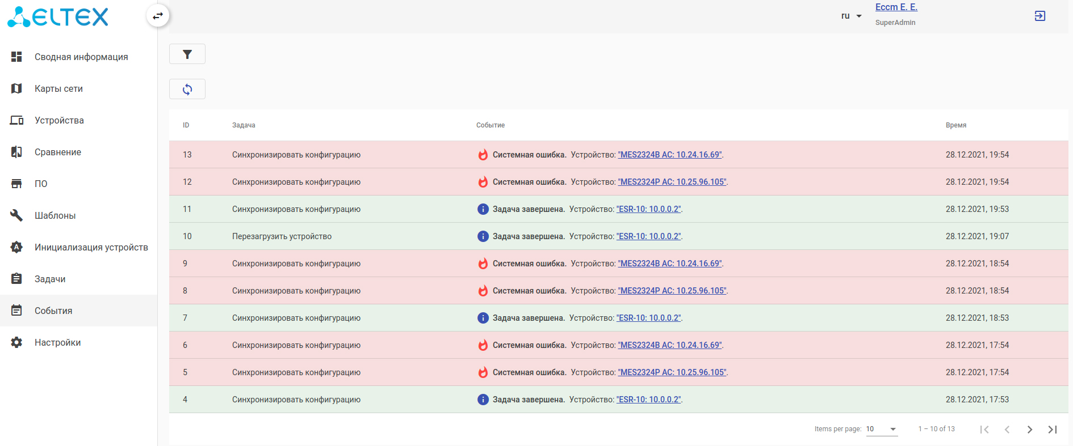Viewport: 1073px width, 446px height.
Task: Expand the Items per page selector
Action: click(x=882, y=429)
